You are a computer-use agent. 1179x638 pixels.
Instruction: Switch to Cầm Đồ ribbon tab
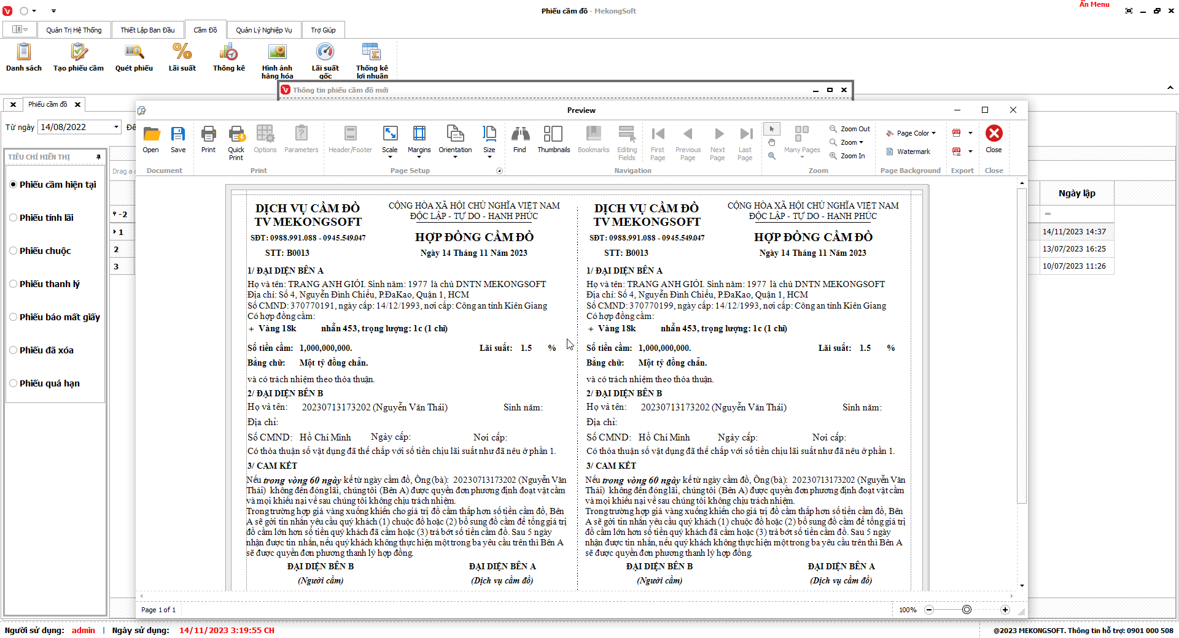(205, 30)
